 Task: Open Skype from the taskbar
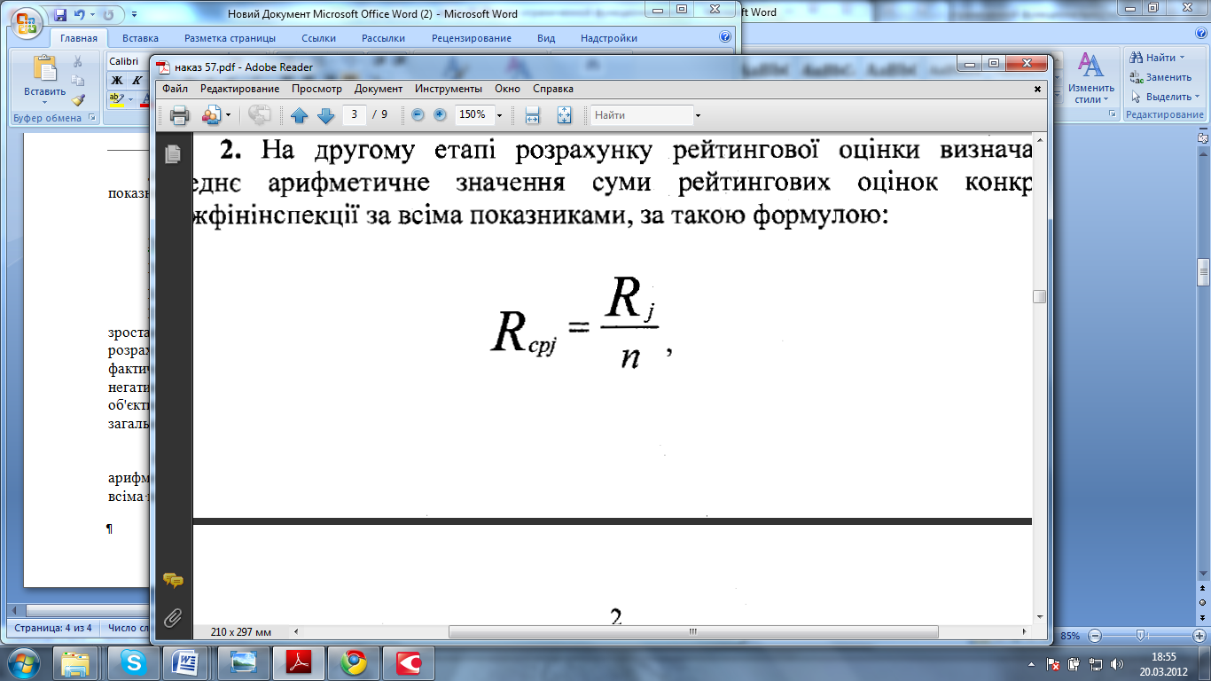(135, 662)
